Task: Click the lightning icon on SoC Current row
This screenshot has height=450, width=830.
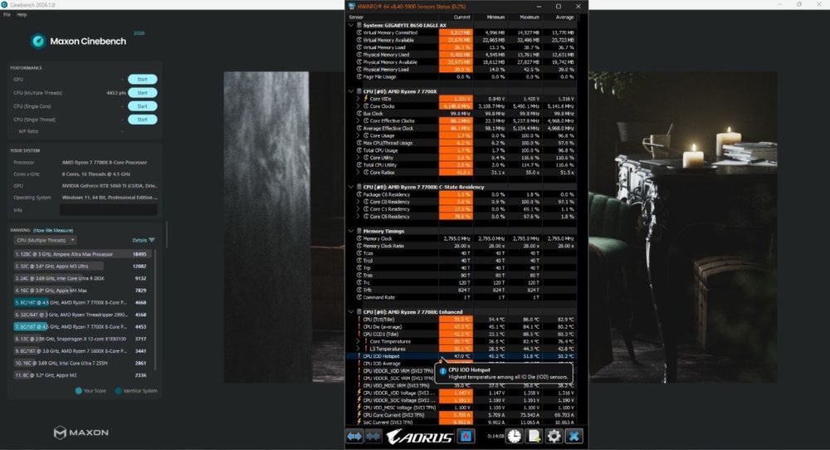Action: tap(359, 422)
